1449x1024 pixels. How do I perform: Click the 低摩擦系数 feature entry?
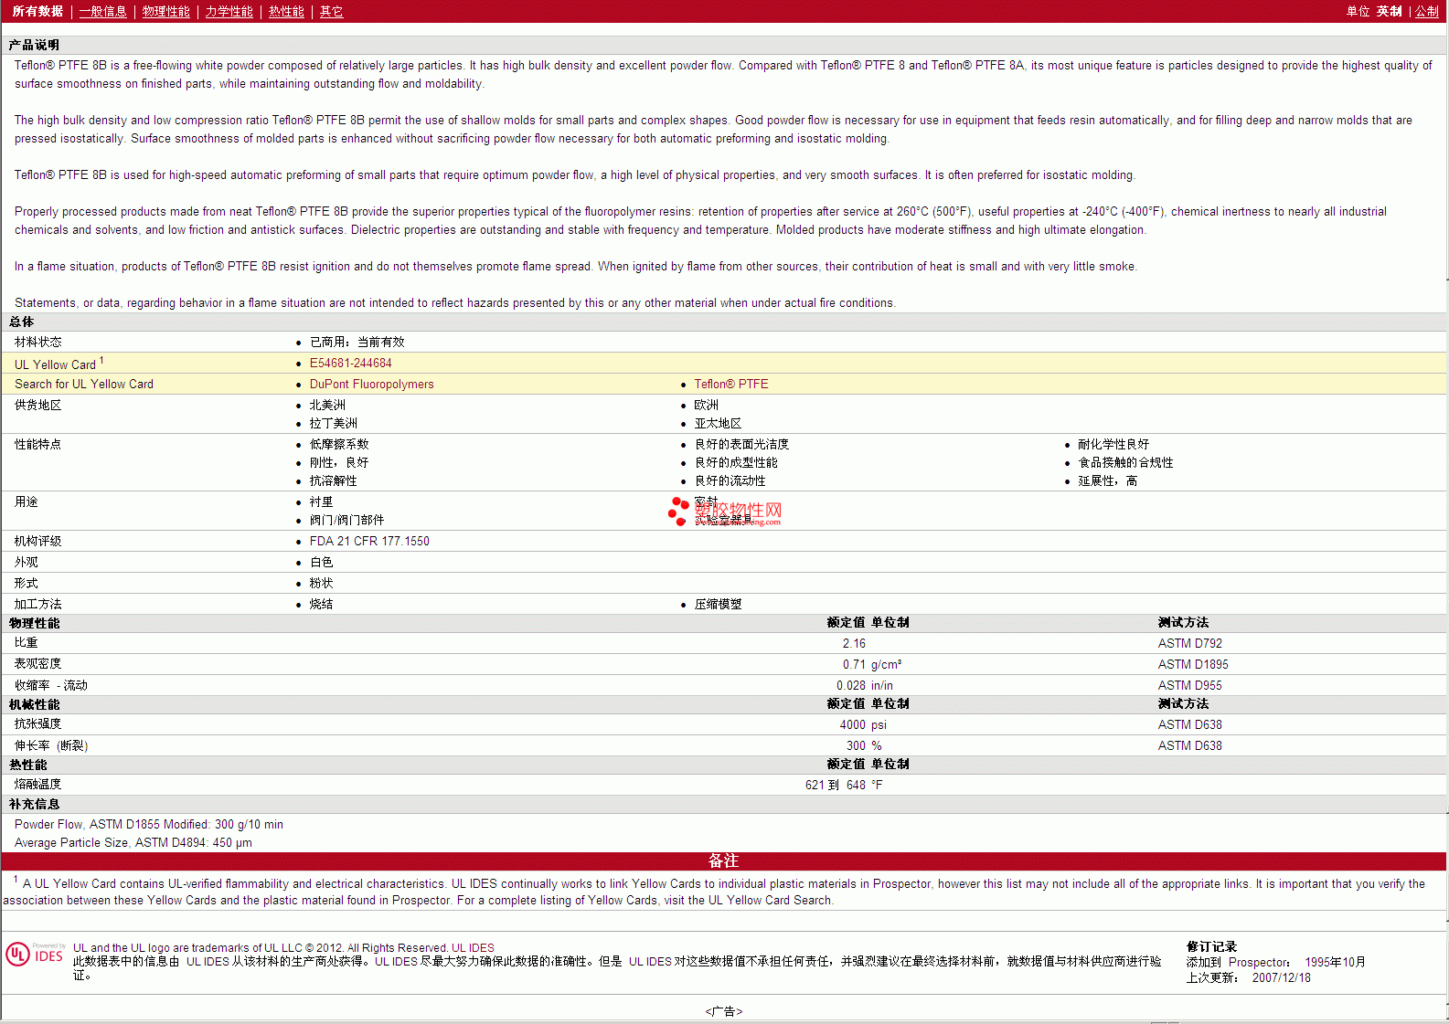(x=339, y=444)
